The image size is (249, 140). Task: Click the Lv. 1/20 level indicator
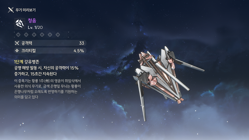click(x=35, y=27)
